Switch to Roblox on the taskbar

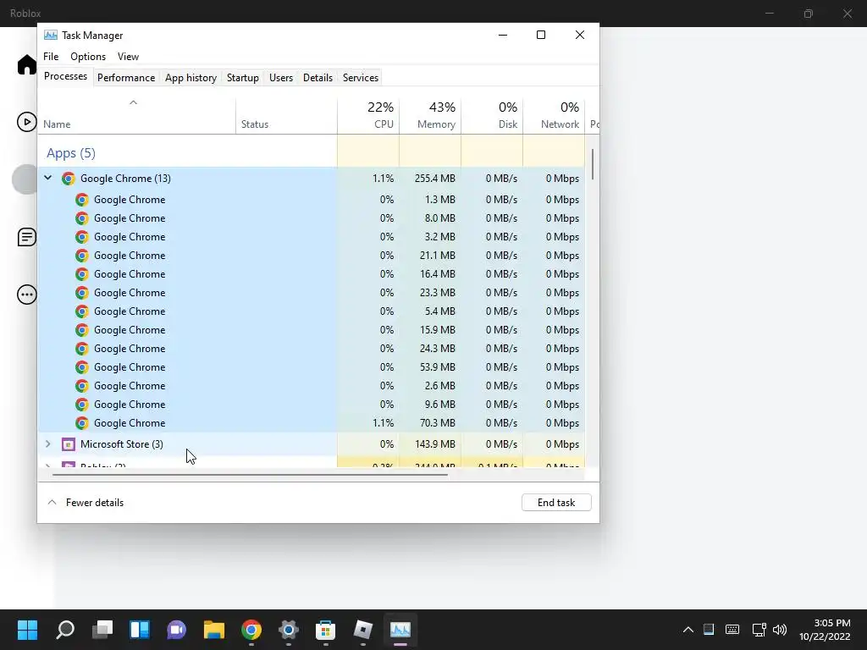point(362,630)
